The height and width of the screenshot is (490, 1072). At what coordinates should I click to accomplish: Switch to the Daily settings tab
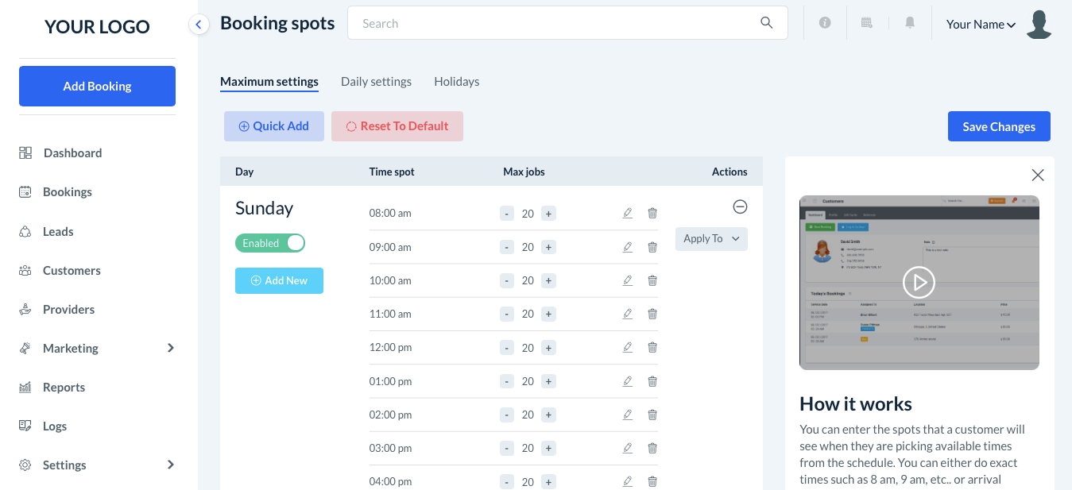pos(376,82)
